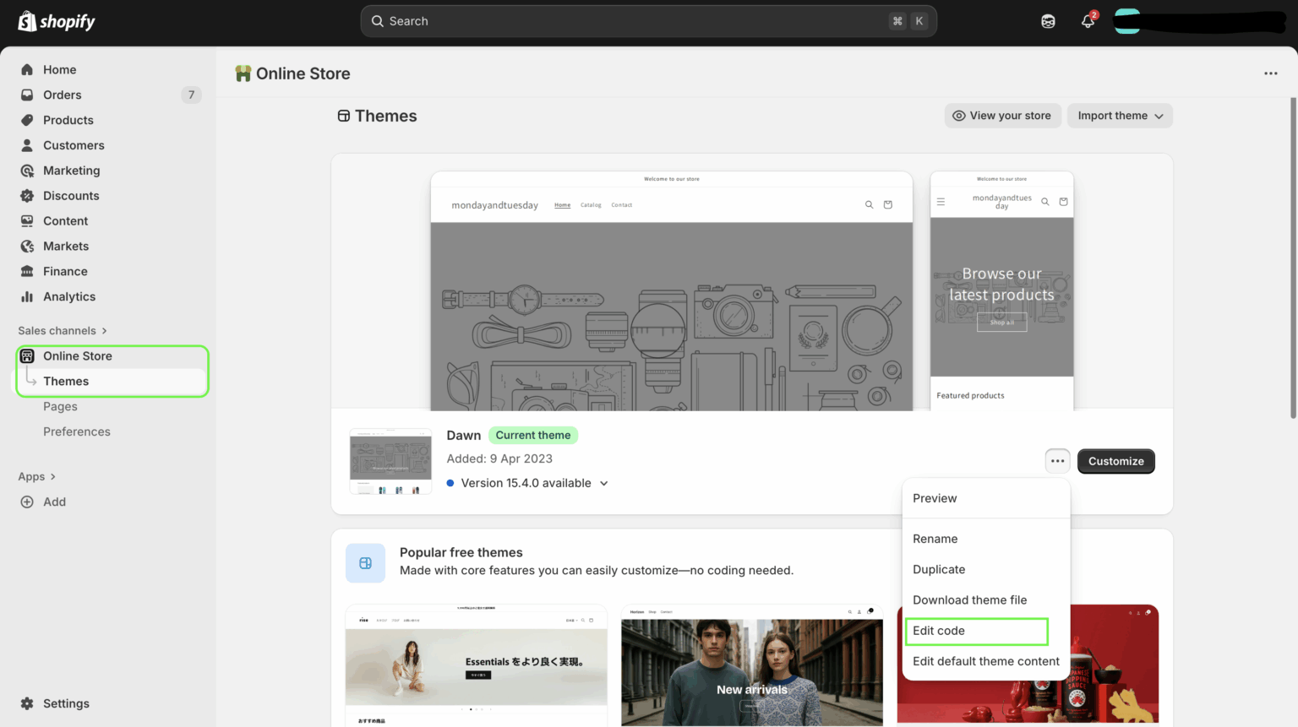The height and width of the screenshot is (727, 1298).
Task: Click the Dawn theme thumbnail
Action: click(x=390, y=461)
